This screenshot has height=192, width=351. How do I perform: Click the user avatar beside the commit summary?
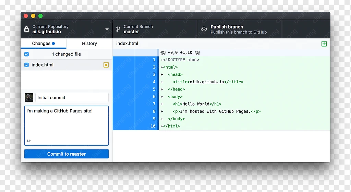pos(29,98)
